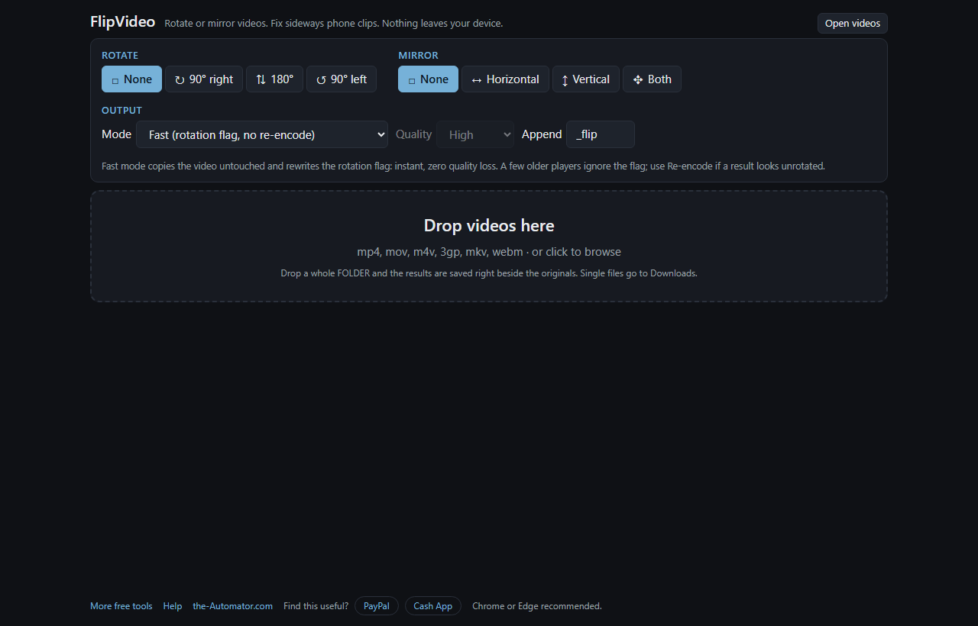This screenshot has width=978, height=626.
Task: Click the FlipVideo title
Action: pyautogui.click(x=122, y=21)
